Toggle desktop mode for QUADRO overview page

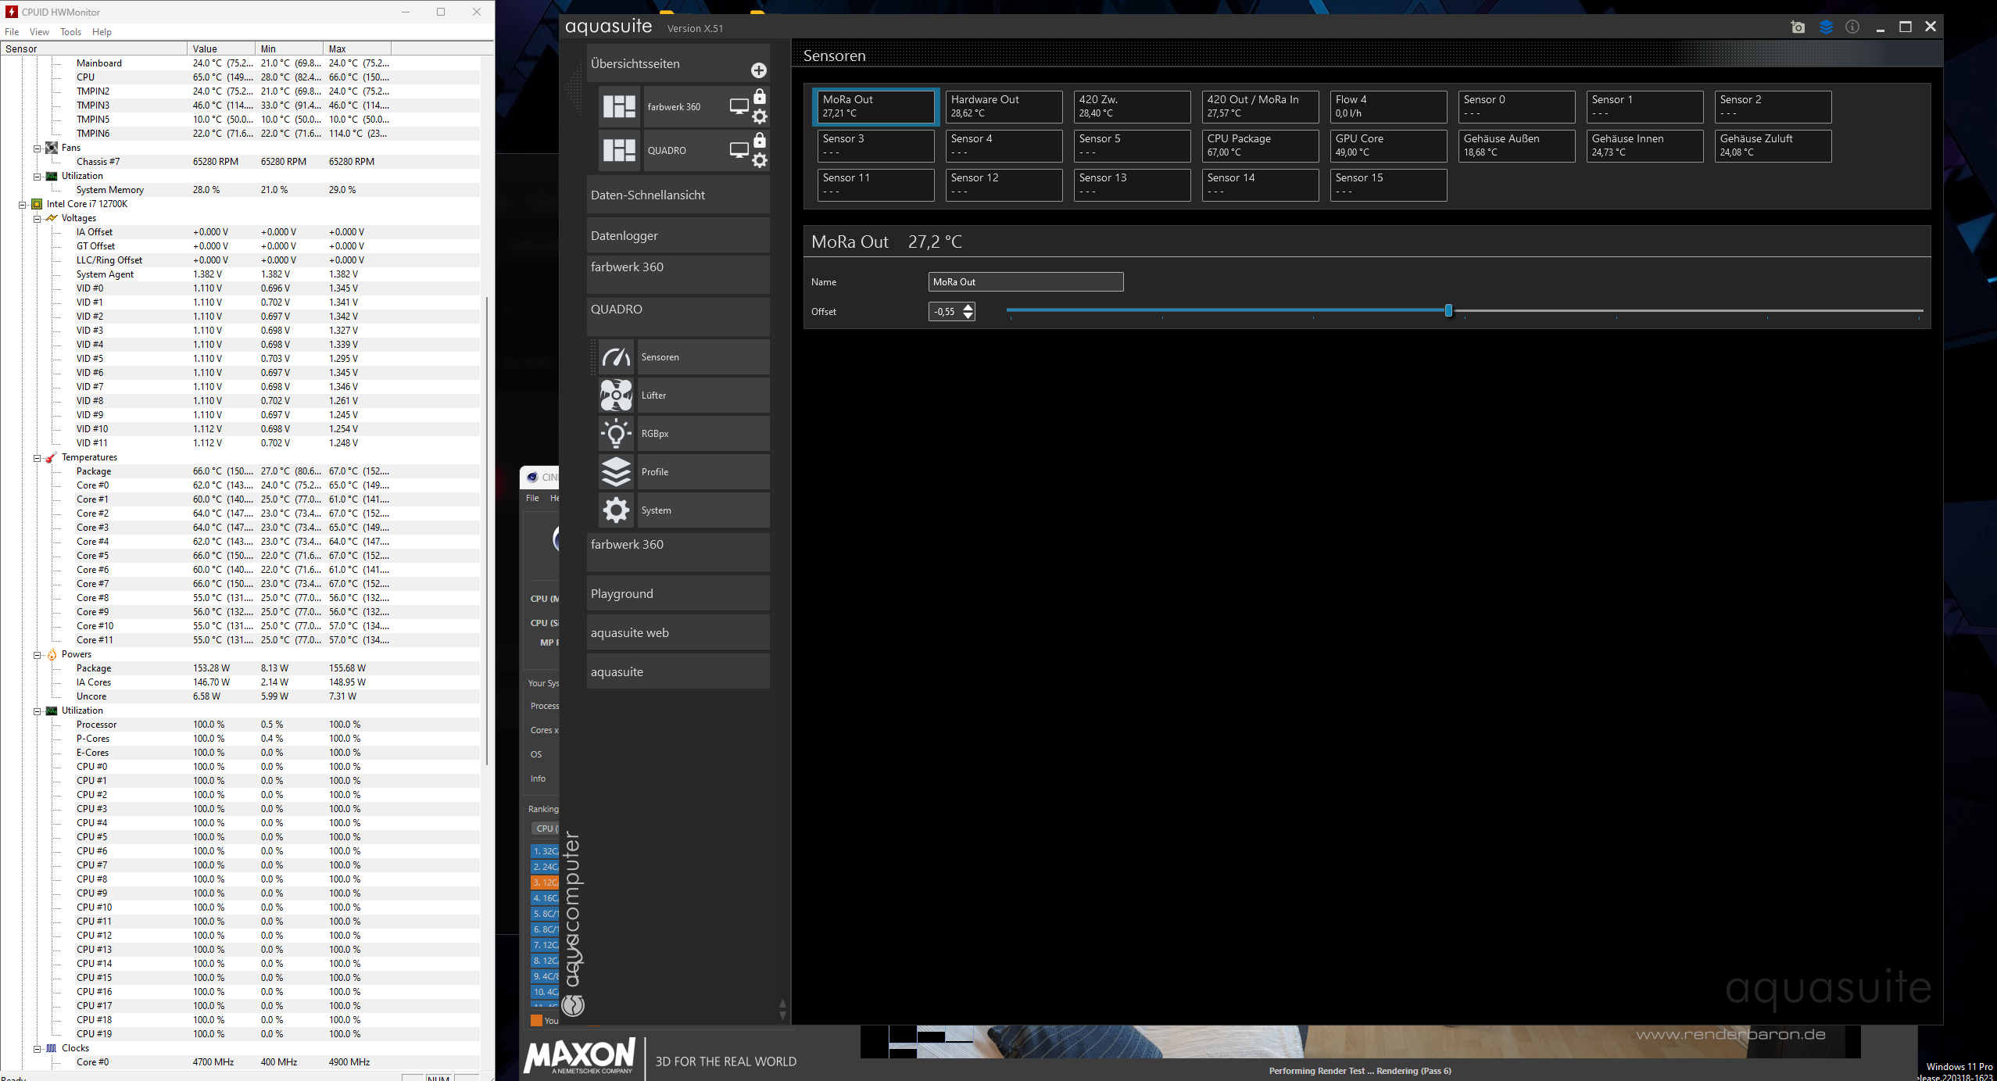coord(739,150)
